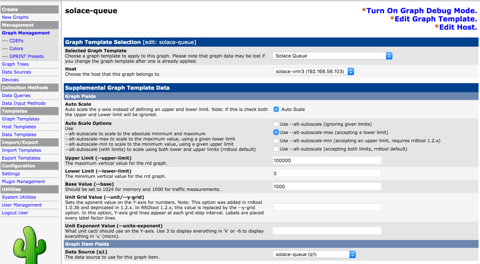
Task: Toggle the Auto Scale checkbox
Action: pyautogui.click(x=276, y=110)
